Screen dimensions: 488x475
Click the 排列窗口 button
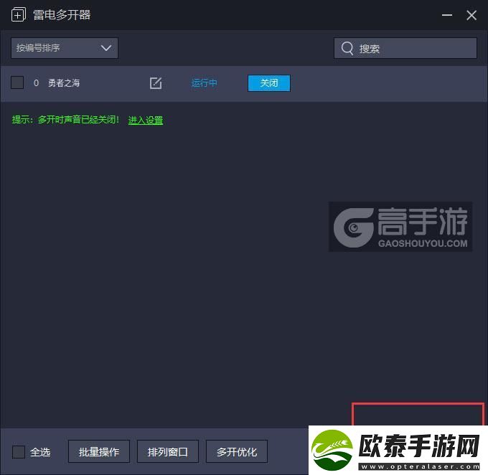pos(168,451)
